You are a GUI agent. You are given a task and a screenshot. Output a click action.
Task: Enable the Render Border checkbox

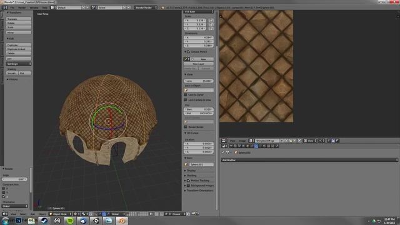(x=186, y=127)
